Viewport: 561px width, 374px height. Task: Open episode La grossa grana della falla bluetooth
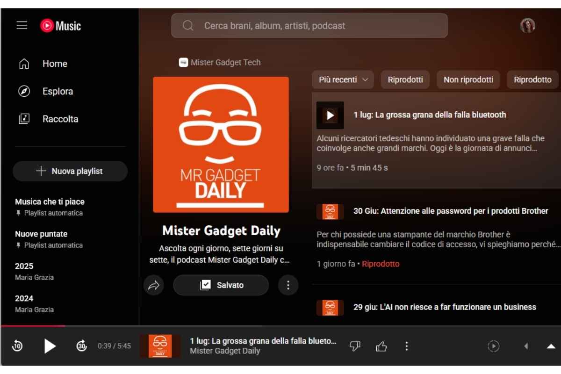430,115
